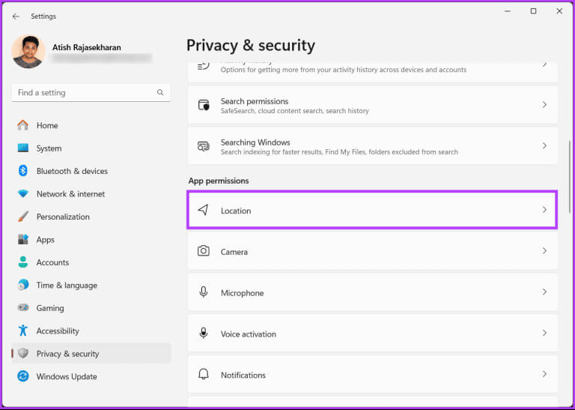The width and height of the screenshot is (575, 410).
Task: Open the Location permission label
Action: 236,211
